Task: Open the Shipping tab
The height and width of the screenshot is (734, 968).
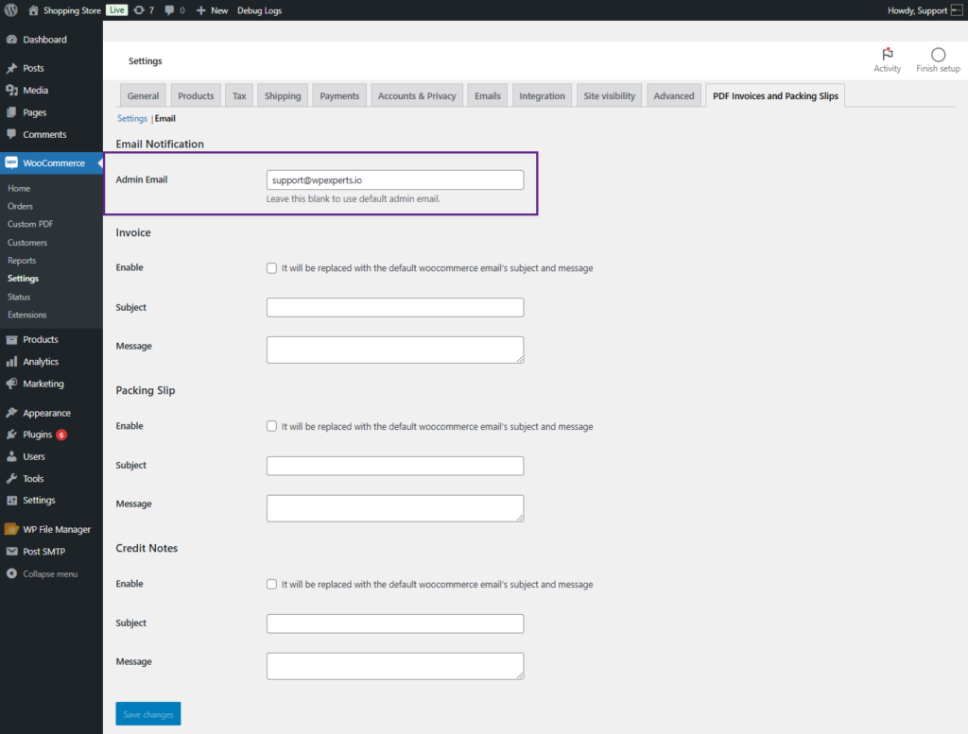Action: pos(283,95)
